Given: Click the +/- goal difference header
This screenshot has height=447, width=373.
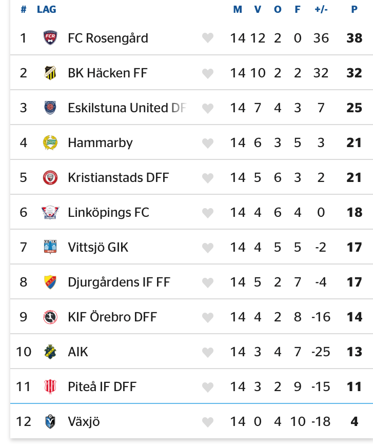Looking at the screenshot, I should (321, 10).
